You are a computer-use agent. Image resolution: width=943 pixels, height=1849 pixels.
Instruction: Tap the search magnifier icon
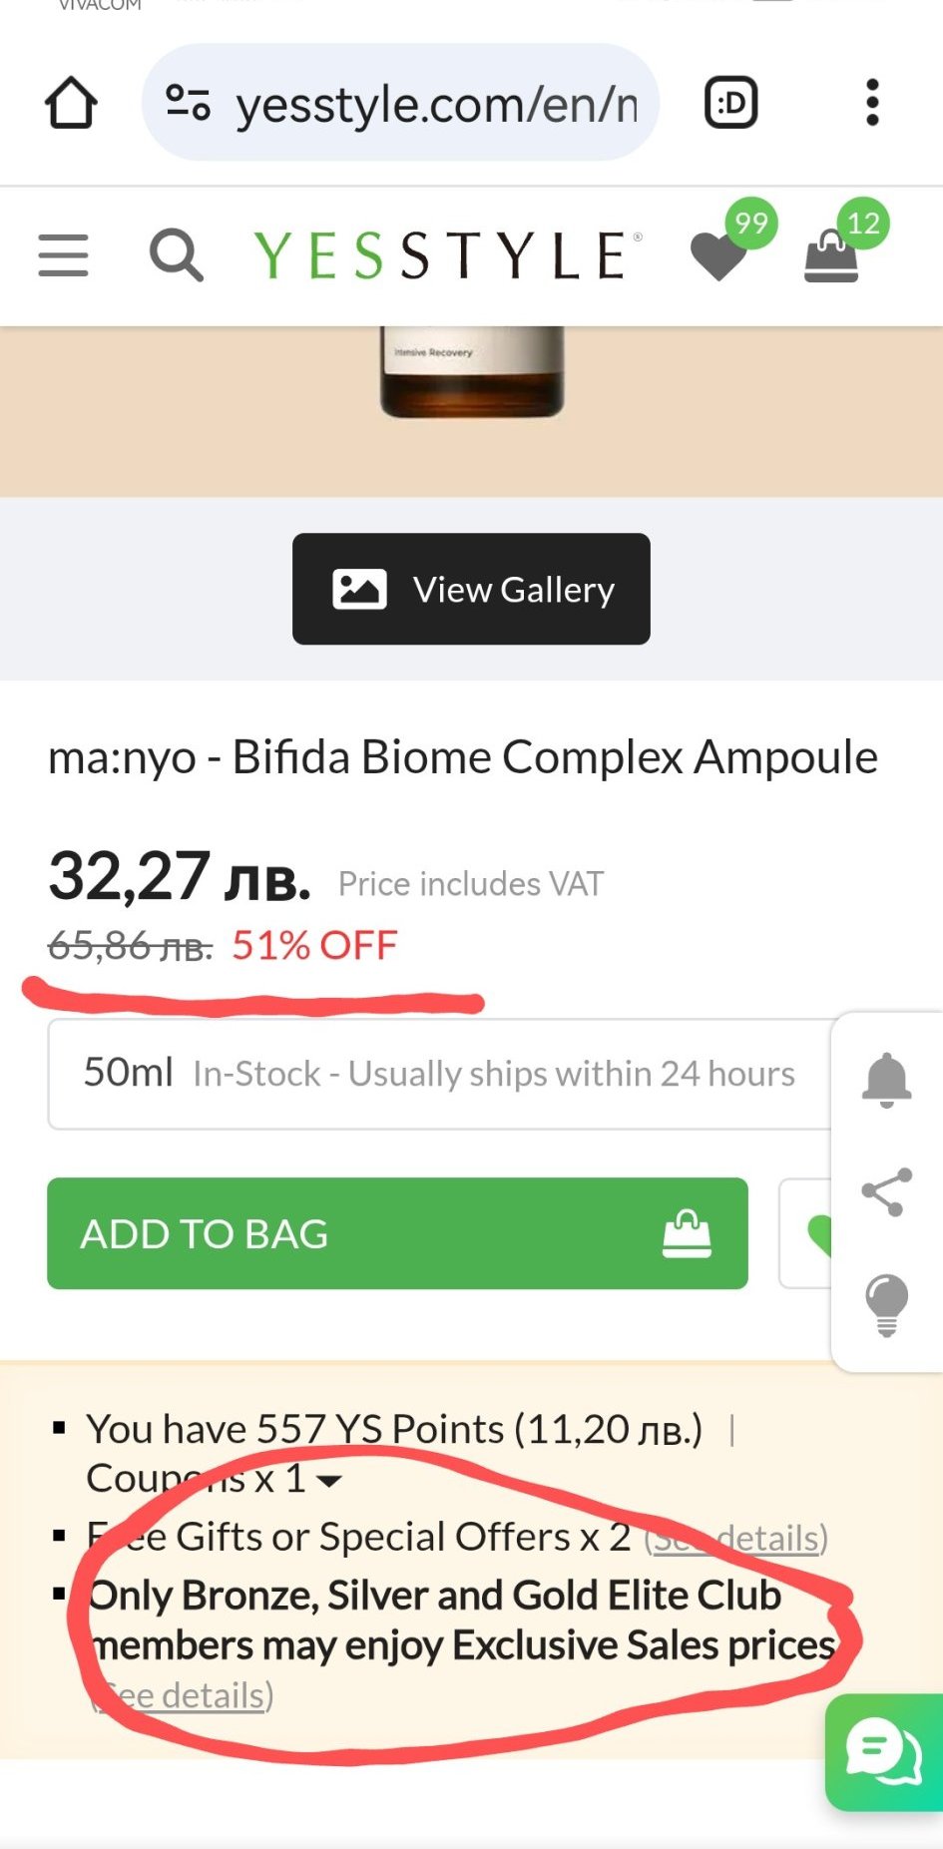click(177, 255)
